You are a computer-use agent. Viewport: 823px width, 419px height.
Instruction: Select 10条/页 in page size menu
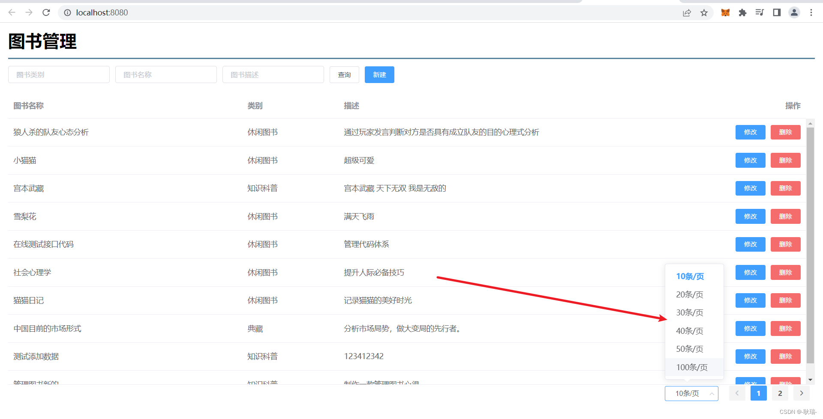coord(694,276)
